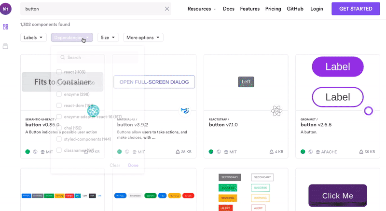Click the Semantic UI logo badge

click(x=93, y=111)
